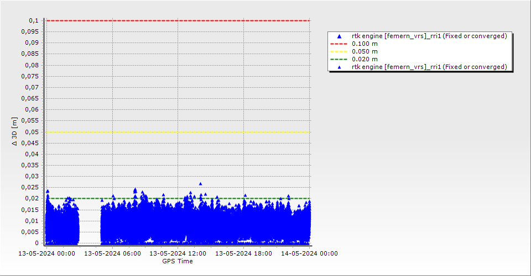
Task: Click the small blue triangle marker in the last legend entry
Action: [339, 67]
